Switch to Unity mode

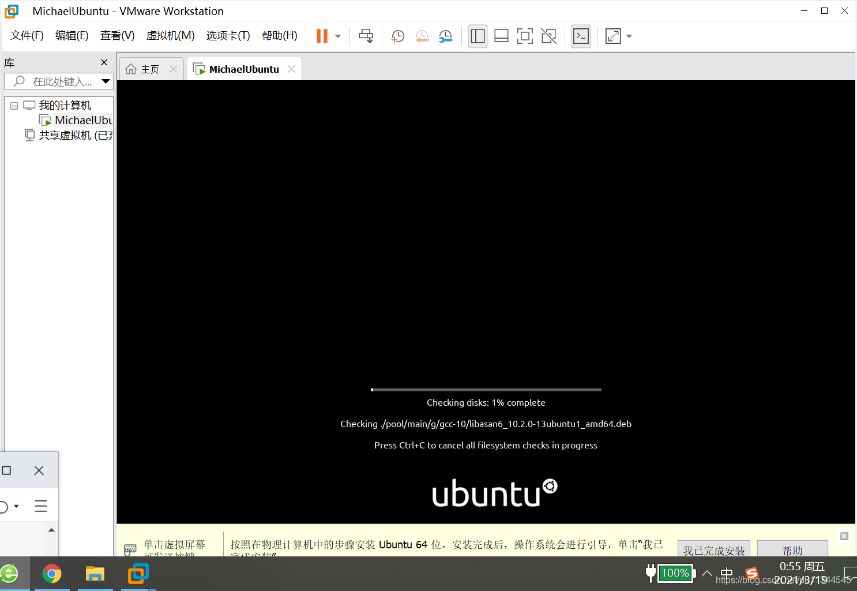coord(548,36)
